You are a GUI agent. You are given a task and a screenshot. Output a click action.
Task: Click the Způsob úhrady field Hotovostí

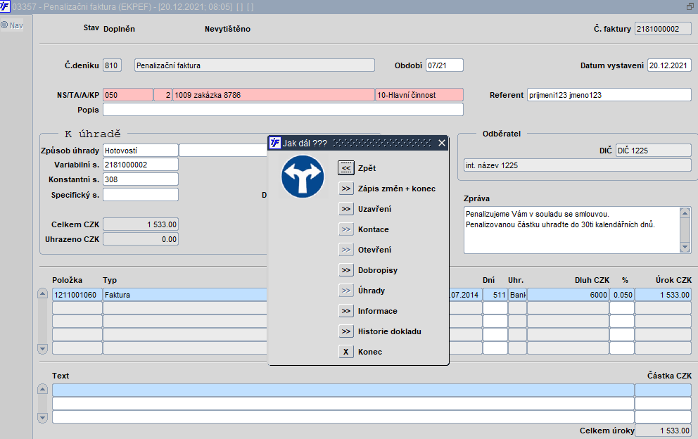click(140, 150)
